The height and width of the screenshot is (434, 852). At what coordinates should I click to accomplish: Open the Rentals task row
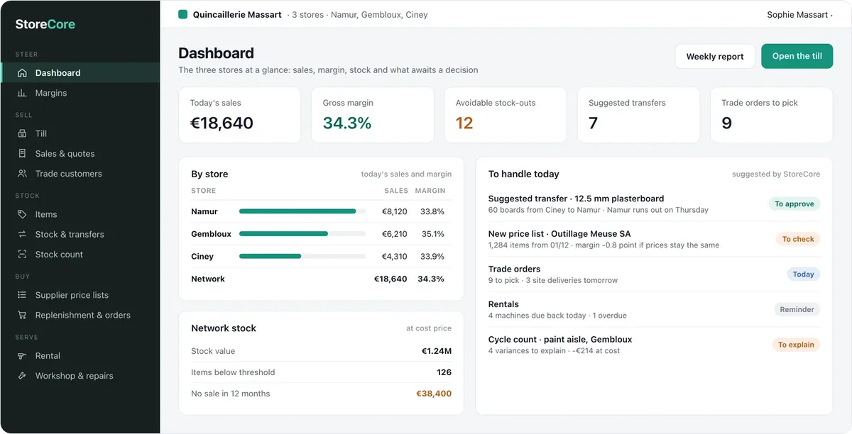click(x=654, y=309)
